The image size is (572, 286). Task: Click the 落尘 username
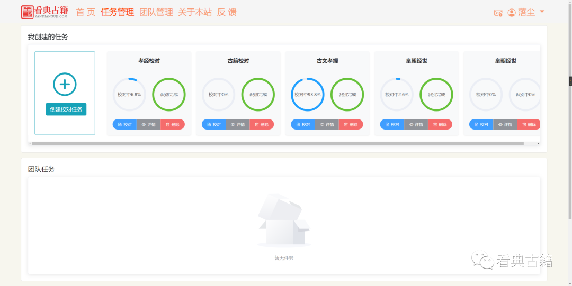pyautogui.click(x=526, y=12)
